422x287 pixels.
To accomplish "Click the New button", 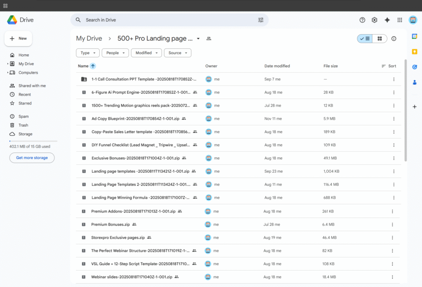I will point(18,39).
